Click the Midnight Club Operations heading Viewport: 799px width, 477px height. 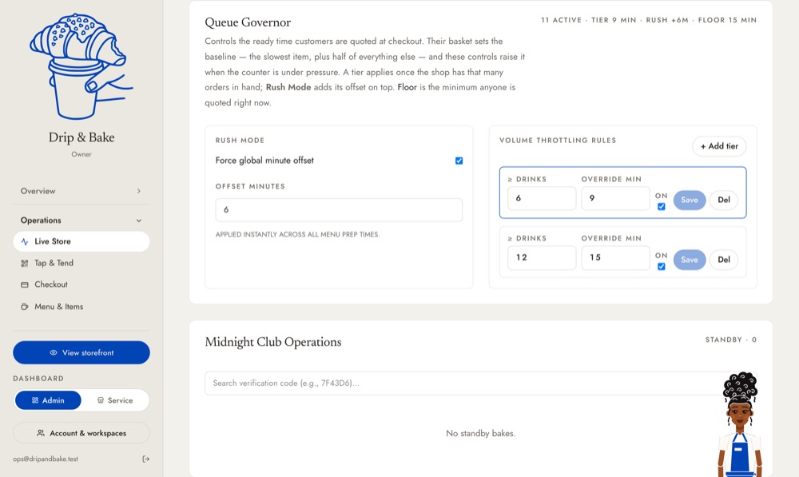tap(273, 342)
